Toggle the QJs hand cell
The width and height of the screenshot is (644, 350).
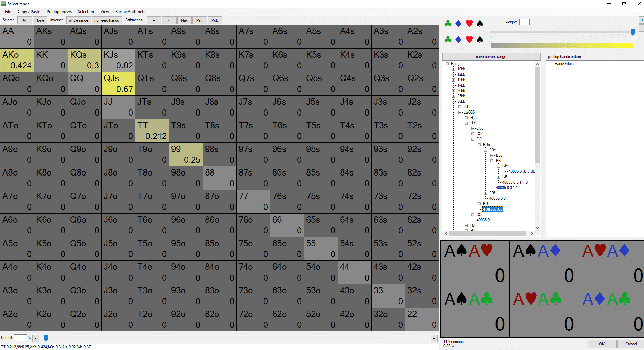tap(118, 84)
